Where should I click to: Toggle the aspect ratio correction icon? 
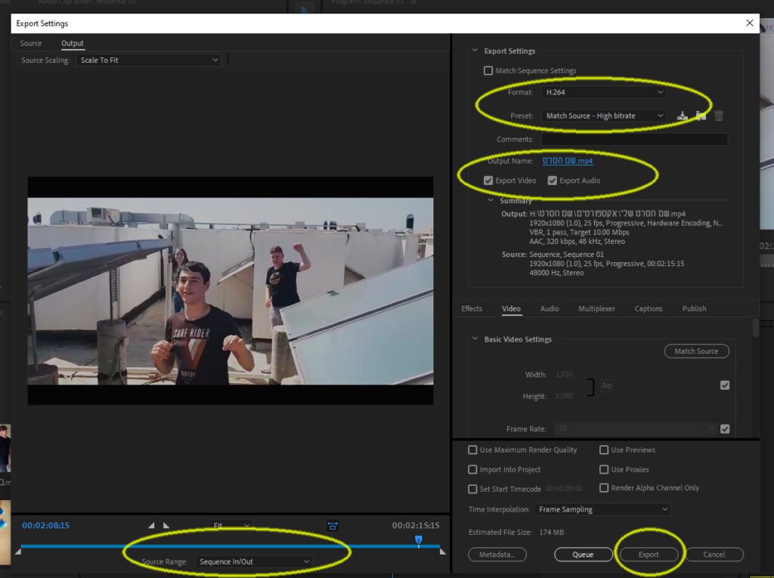click(333, 526)
